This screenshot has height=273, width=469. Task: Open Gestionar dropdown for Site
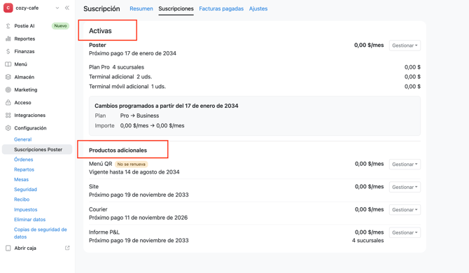point(405,187)
